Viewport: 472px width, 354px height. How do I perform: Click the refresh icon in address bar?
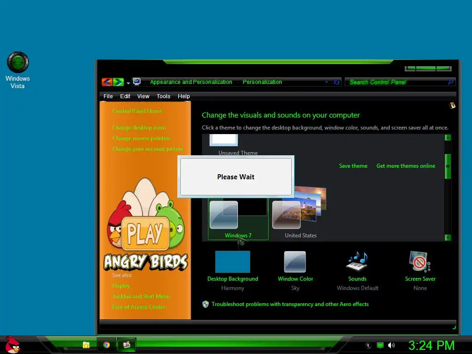point(336,82)
